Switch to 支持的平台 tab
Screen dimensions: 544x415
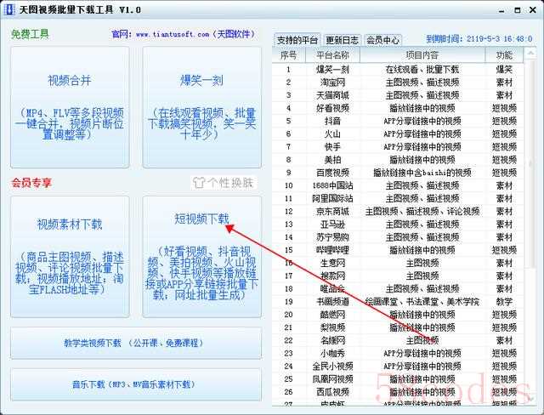click(x=297, y=40)
